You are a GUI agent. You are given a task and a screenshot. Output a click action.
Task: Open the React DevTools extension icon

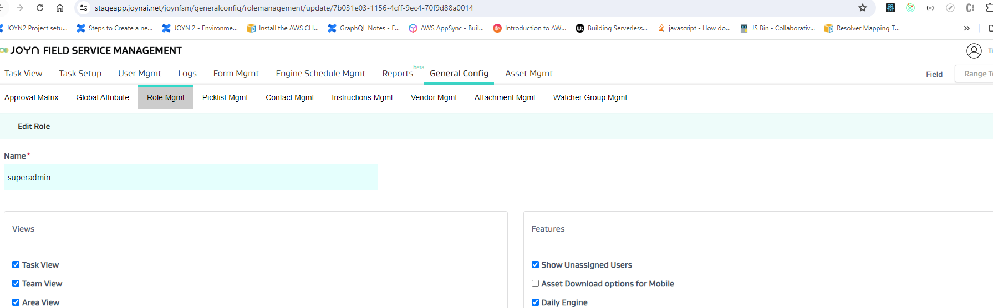pos(890,8)
